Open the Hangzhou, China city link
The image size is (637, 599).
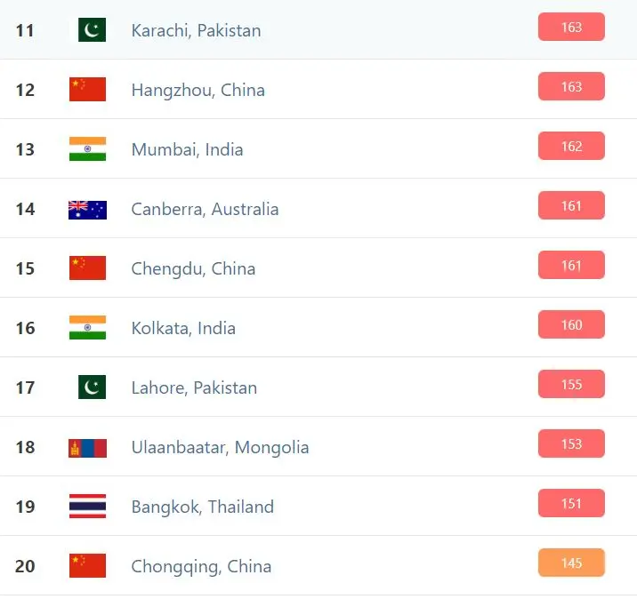pos(198,90)
